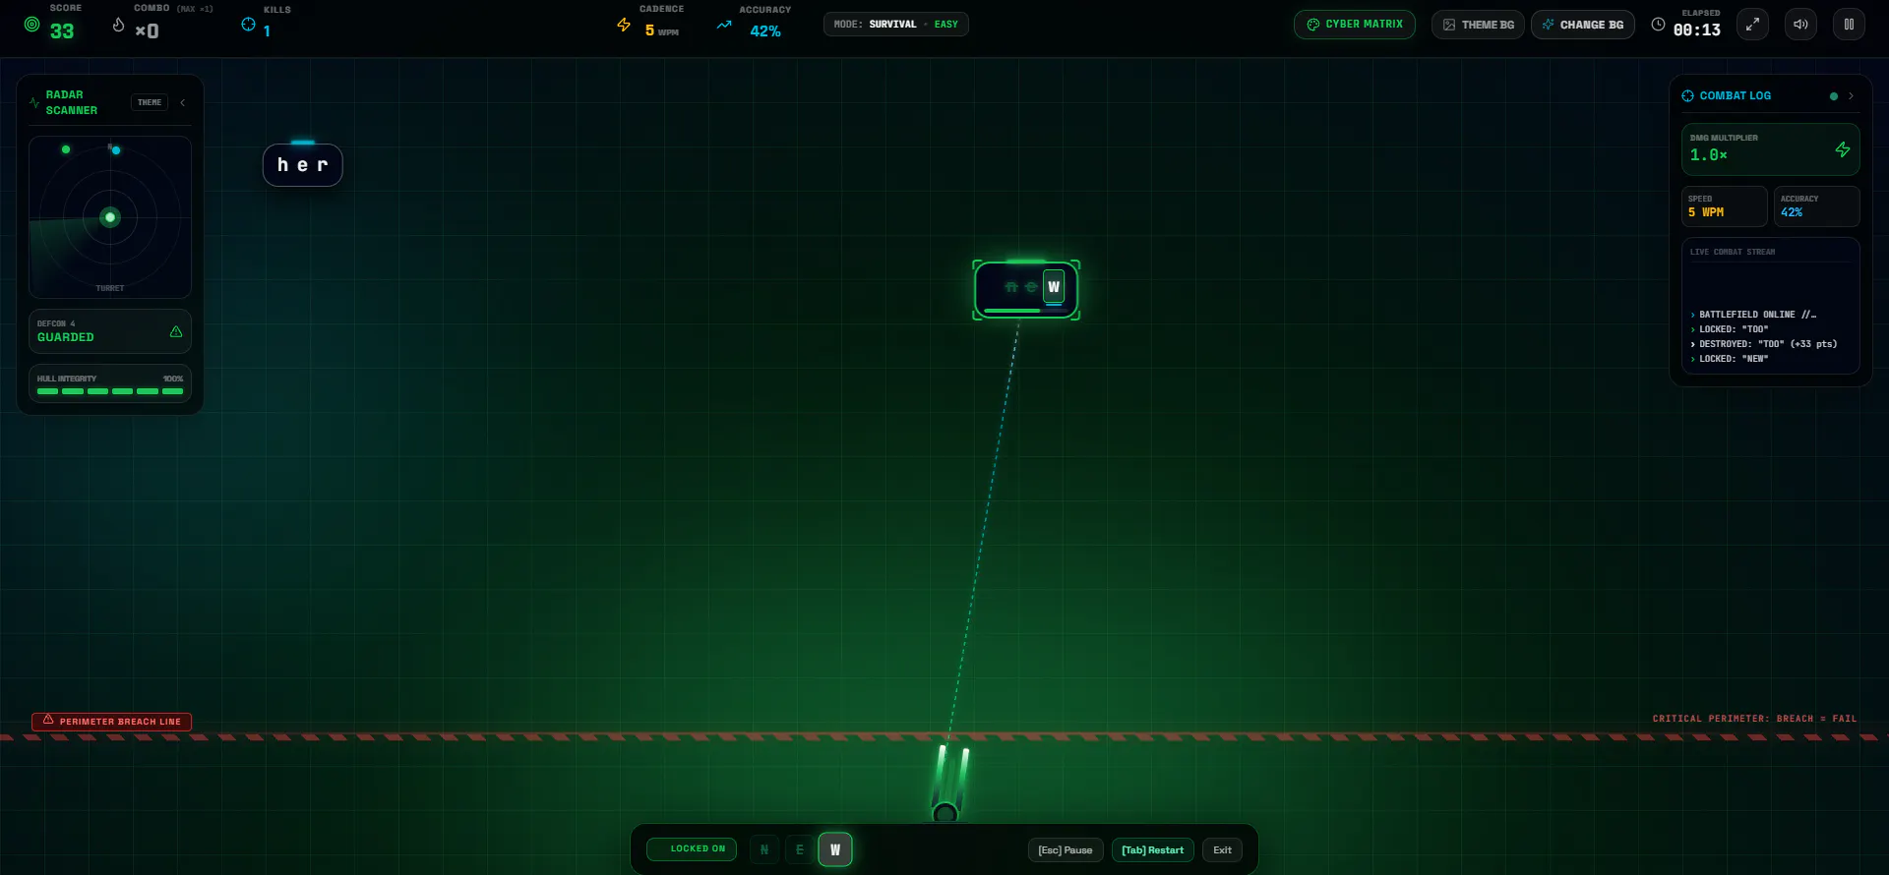Open the Mode Survival Easy selector
1889x875 pixels.
click(x=896, y=25)
